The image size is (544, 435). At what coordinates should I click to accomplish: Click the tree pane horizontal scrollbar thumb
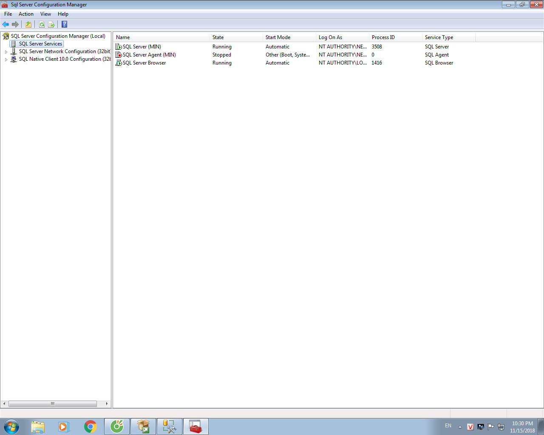(53, 404)
